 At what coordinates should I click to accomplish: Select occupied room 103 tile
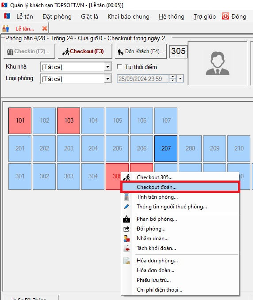coord(69,121)
